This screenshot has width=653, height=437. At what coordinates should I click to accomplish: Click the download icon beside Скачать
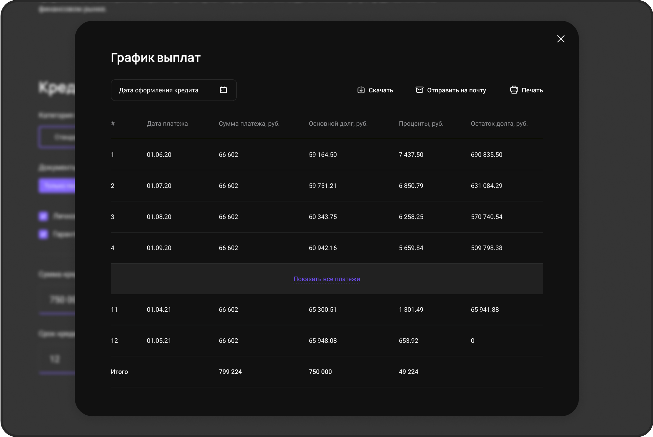tap(361, 90)
